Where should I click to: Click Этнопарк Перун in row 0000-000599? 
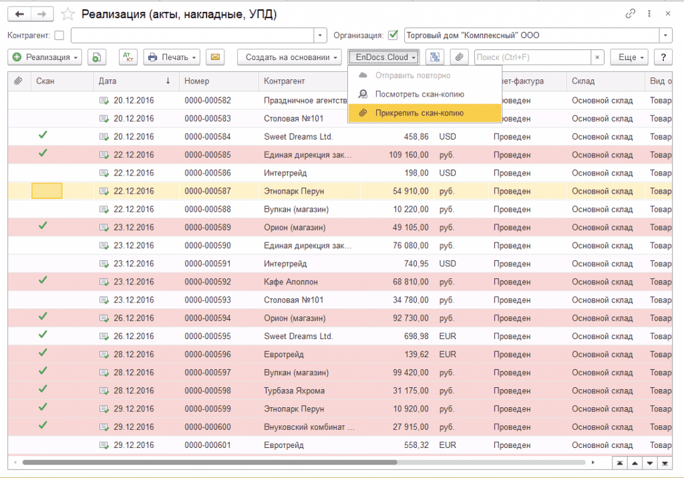point(294,409)
